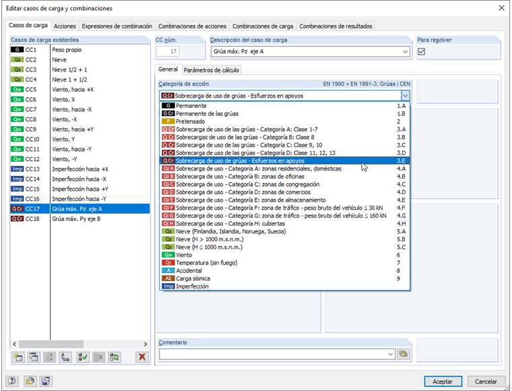Invert load case selection icon
This screenshot has width=512, height=391.
(115, 357)
